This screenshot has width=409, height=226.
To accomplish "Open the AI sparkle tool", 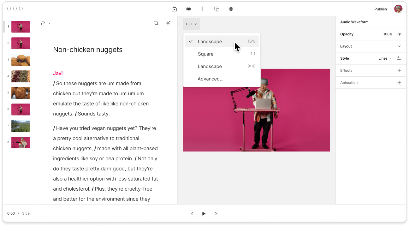I will [x=168, y=23].
